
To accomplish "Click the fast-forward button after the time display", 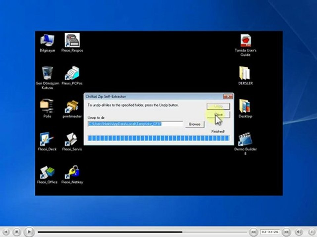I will point(287,232).
